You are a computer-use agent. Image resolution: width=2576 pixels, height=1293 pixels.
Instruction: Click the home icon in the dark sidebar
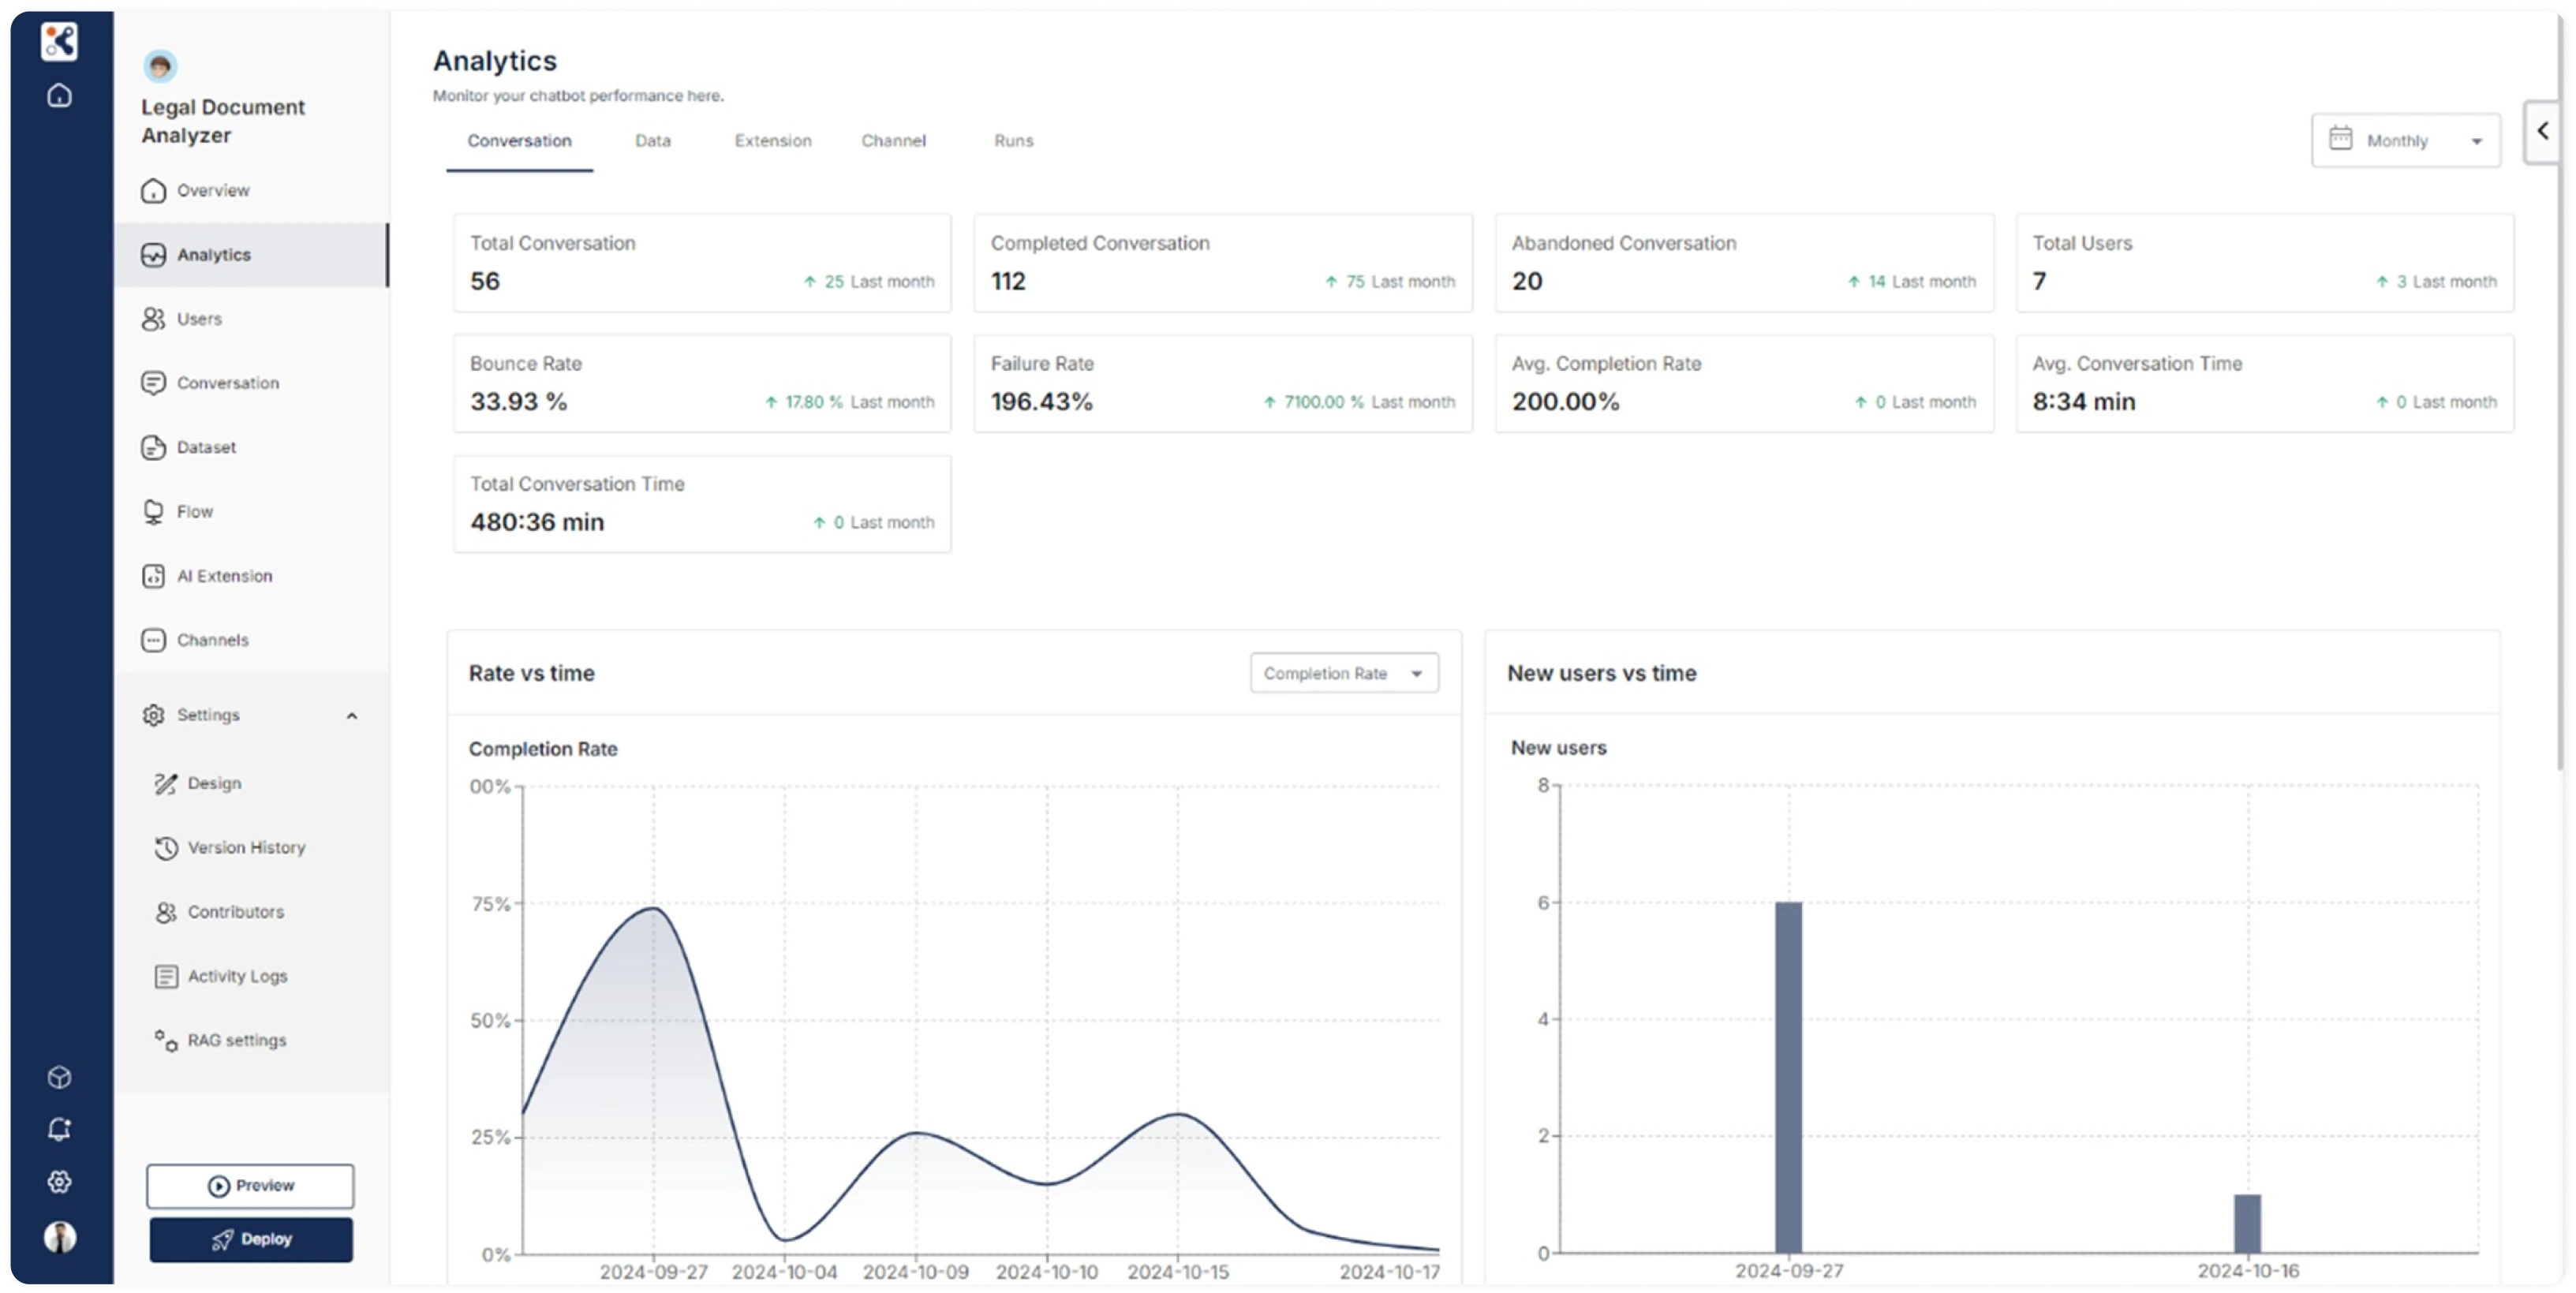click(60, 96)
